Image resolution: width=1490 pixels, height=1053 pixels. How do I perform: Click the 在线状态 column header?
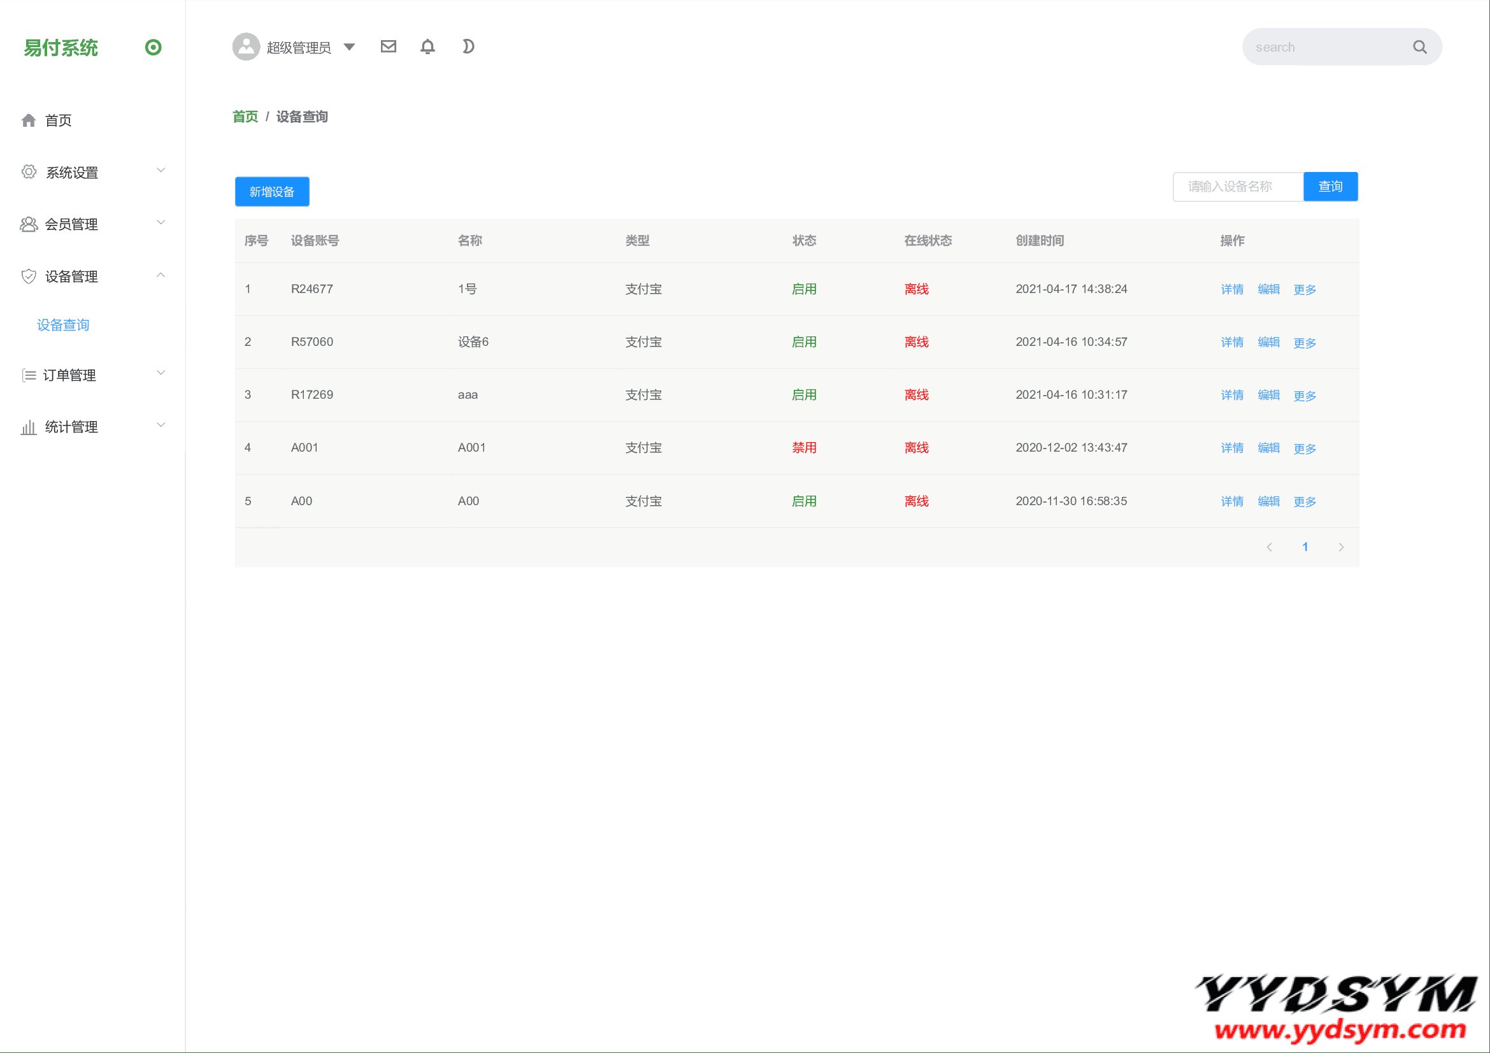tap(928, 241)
